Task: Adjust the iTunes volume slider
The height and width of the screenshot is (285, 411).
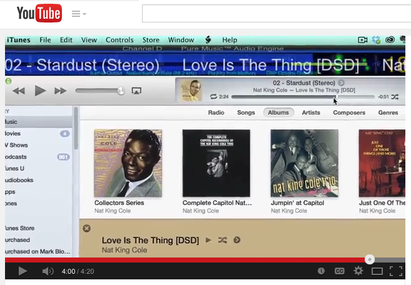Action: 100,91
